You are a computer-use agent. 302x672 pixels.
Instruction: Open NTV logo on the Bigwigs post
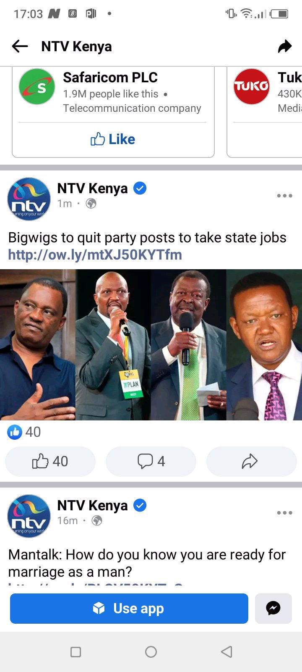29,199
